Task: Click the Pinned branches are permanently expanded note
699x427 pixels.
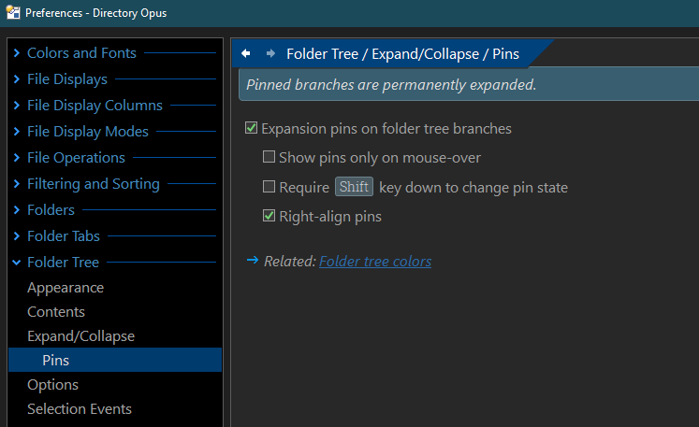Action: tap(391, 85)
